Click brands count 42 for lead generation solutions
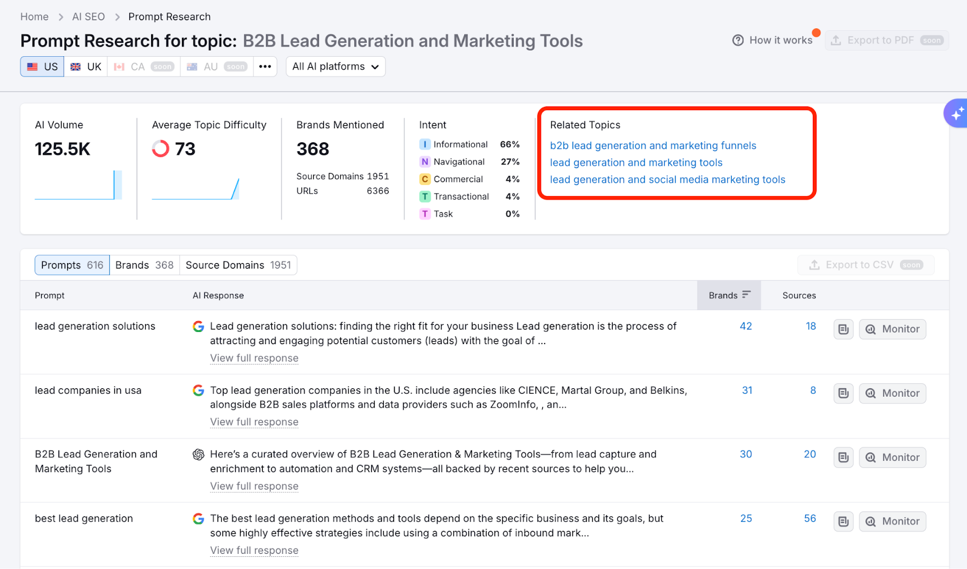967x569 pixels. pos(746,327)
